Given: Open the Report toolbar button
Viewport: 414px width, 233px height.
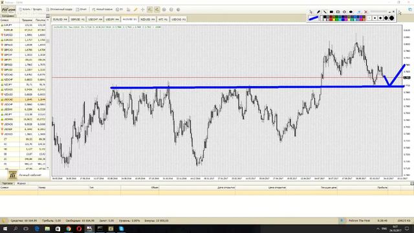Looking at the screenshot, I should (x=81, y=10).
